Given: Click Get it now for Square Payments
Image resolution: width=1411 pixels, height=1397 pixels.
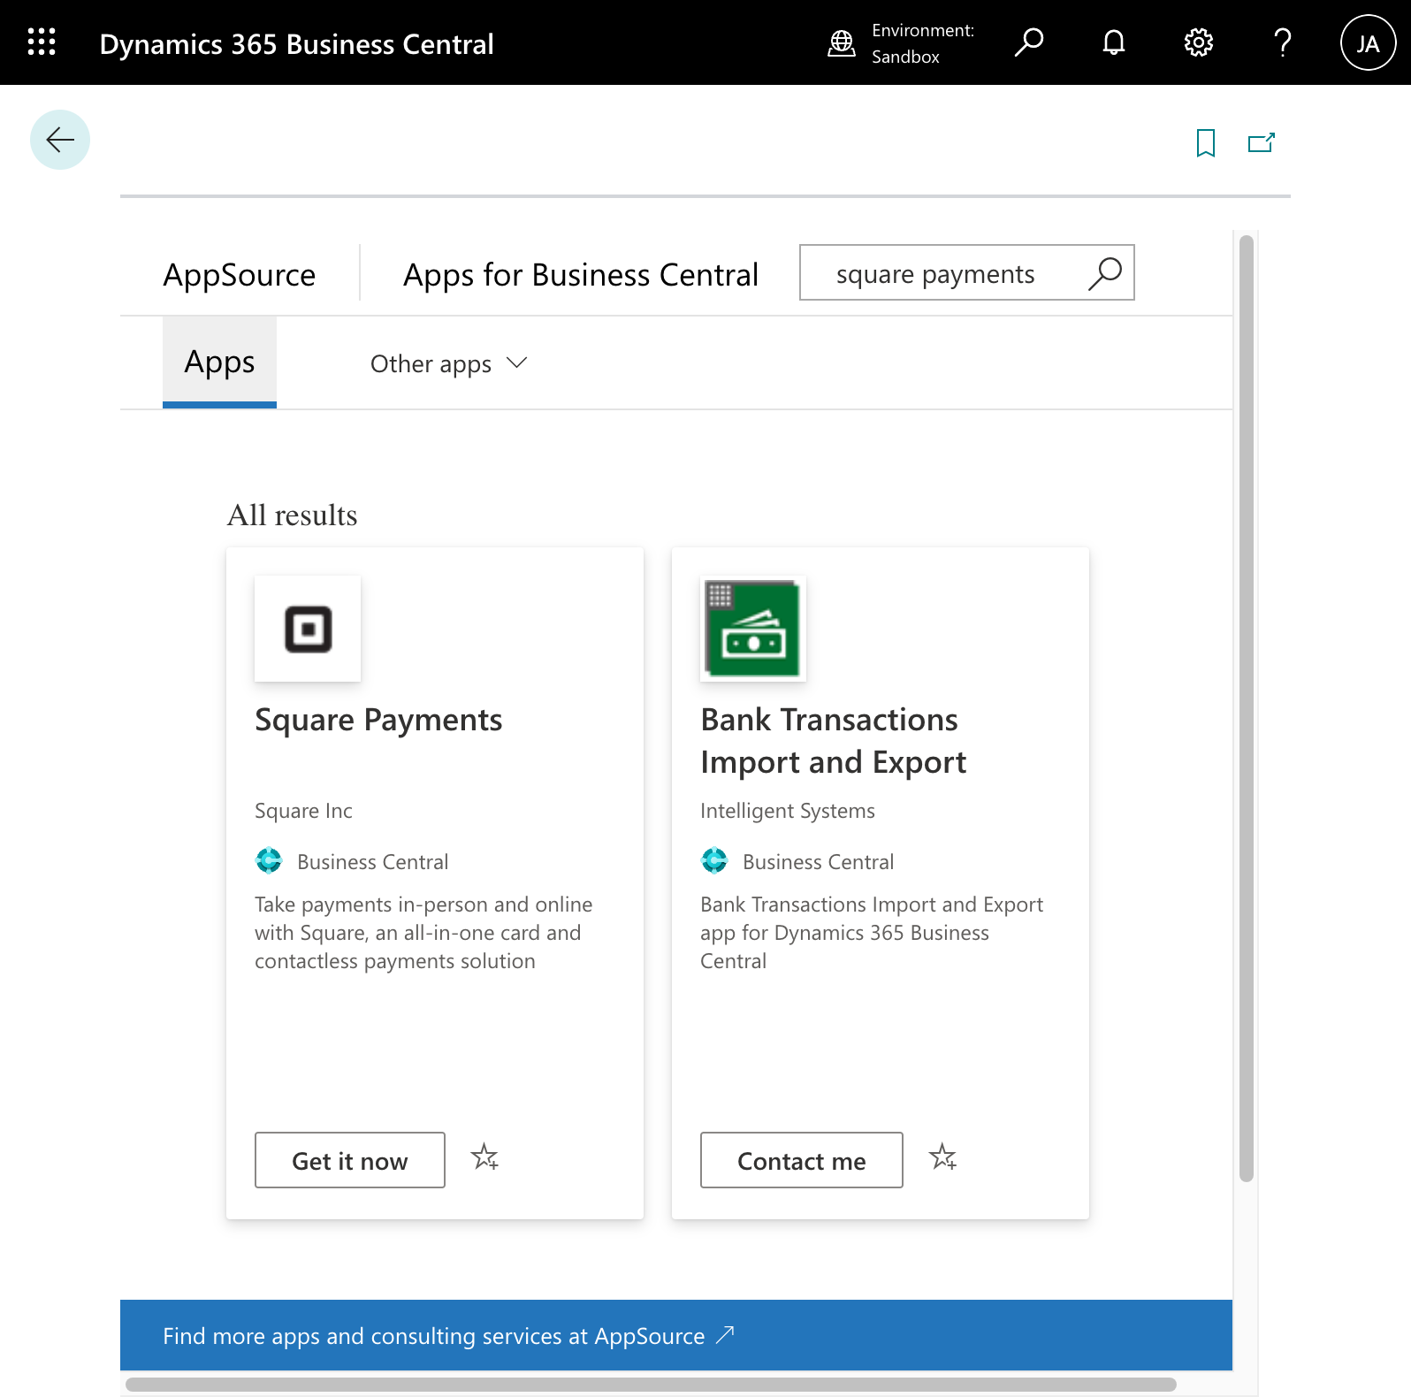Looking at the screenshot, I should tap(350, 1160).
